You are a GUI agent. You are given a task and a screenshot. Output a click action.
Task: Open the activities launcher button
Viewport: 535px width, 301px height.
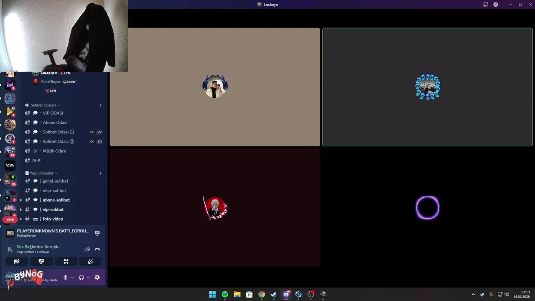point(66,261)
